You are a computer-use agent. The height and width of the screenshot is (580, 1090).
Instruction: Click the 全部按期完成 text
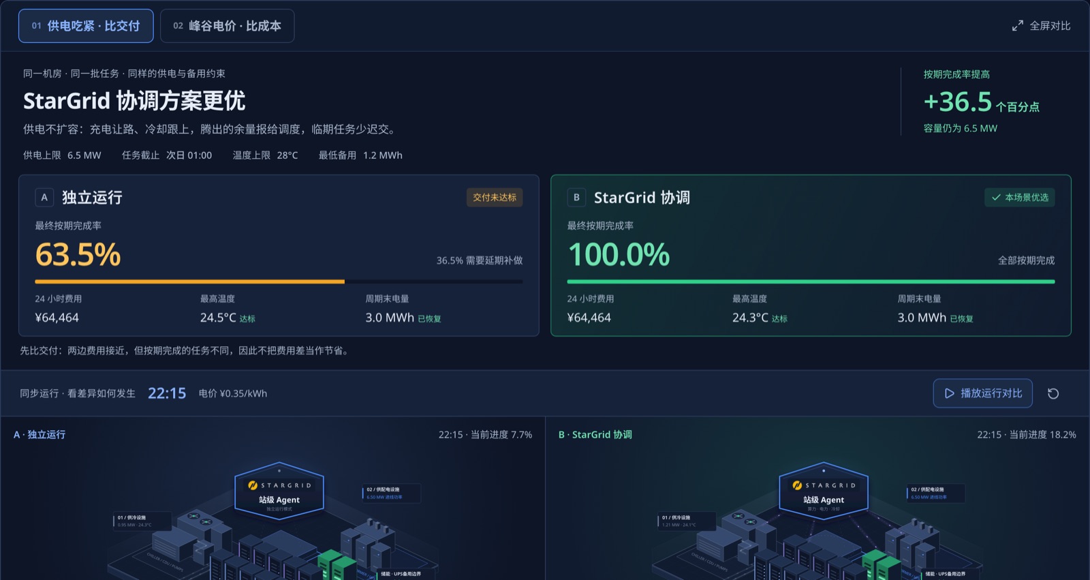1026,260
